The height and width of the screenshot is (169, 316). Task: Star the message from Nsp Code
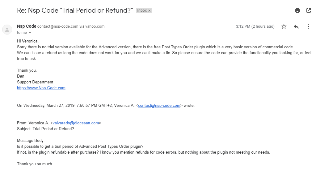point(284,26)
